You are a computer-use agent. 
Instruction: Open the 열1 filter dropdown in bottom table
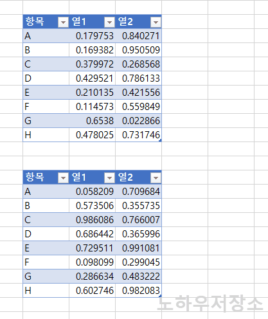click(x=109, y=178)
